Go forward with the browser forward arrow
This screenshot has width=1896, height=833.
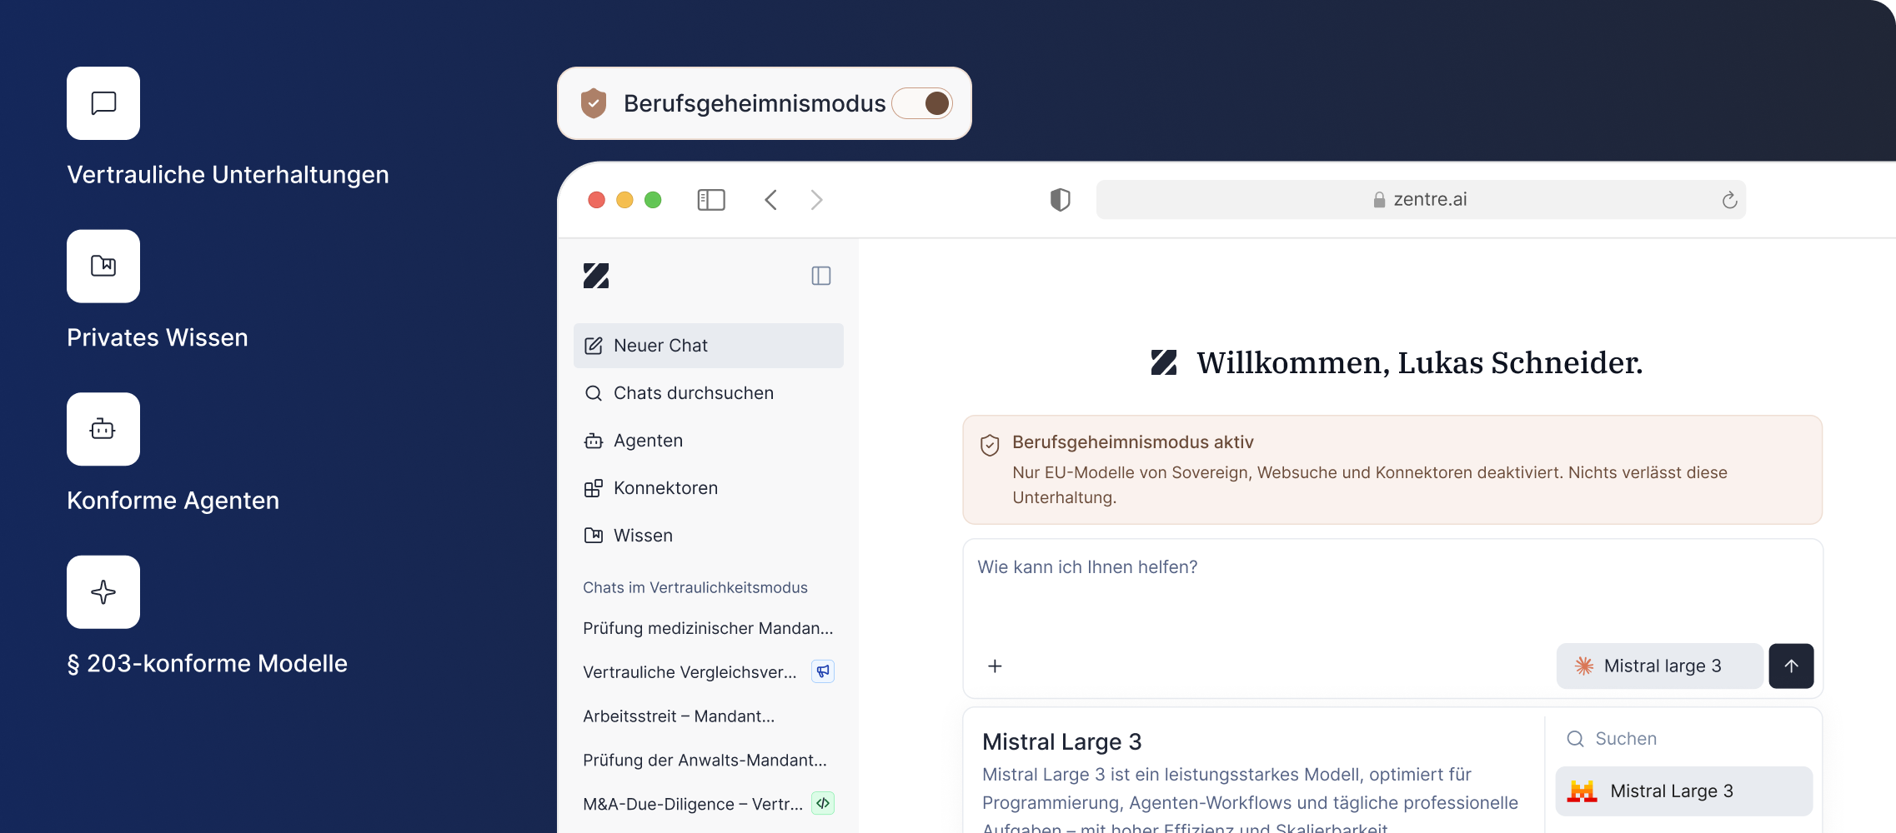[816, 200]
